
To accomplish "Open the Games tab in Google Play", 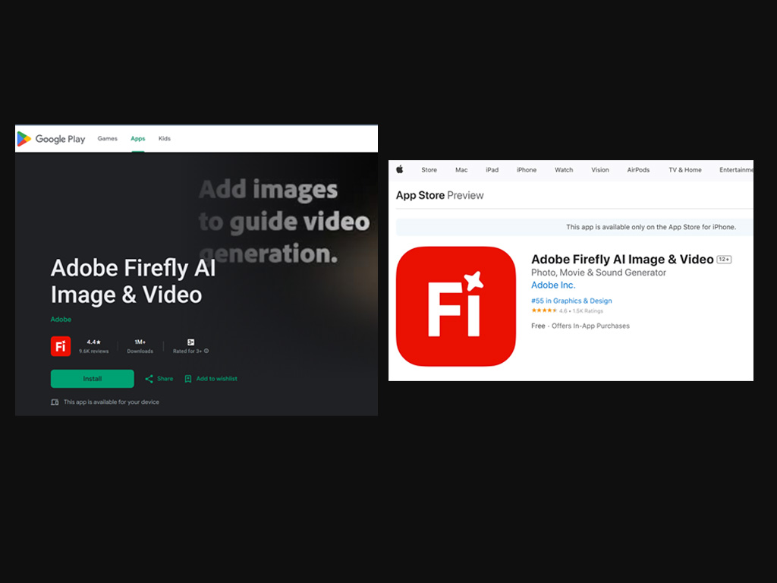I will (108, 139).
